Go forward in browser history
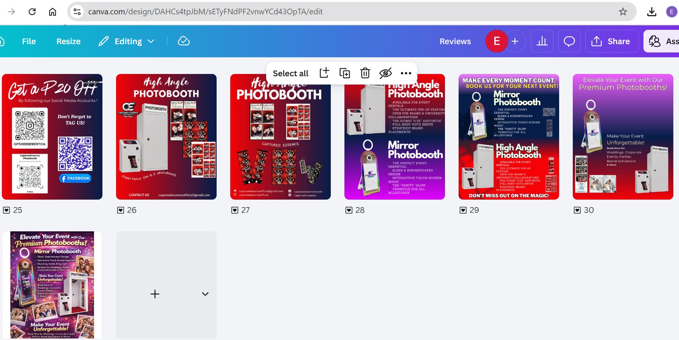Screen dimensions: 679x340 (12, 12)
